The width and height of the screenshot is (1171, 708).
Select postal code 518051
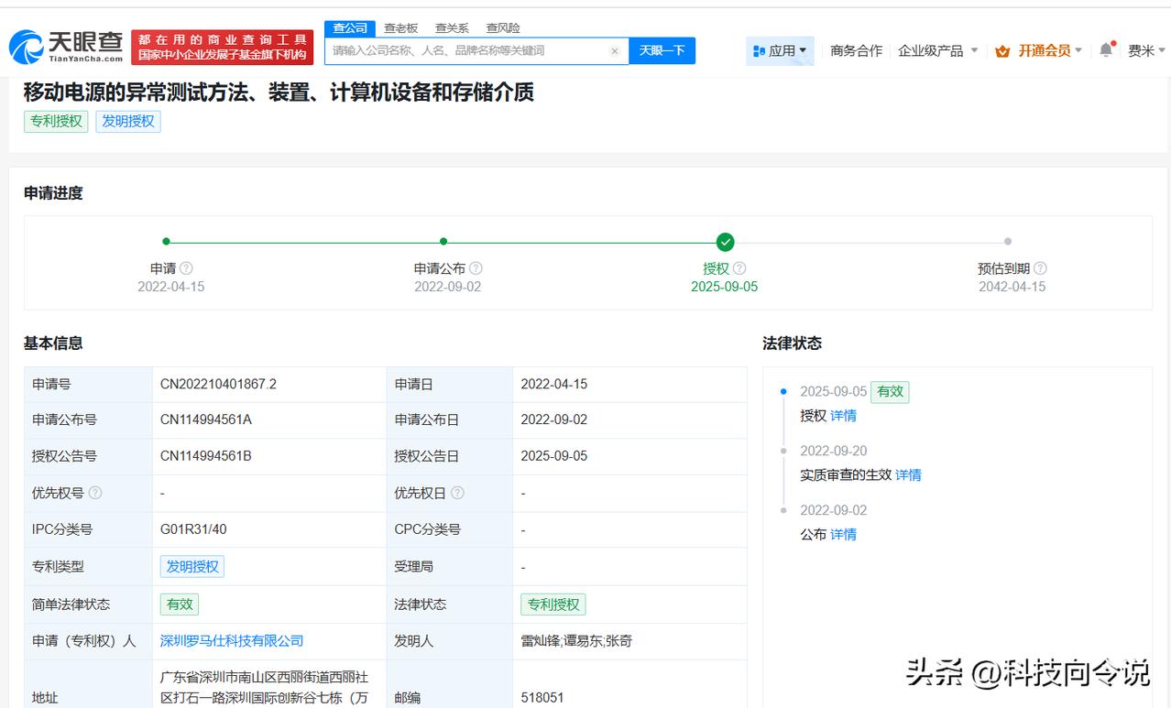(542, 698)
